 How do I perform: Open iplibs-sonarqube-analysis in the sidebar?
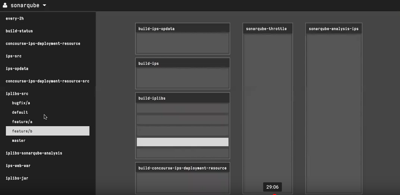pyautogui.click(x=34, y=153)
